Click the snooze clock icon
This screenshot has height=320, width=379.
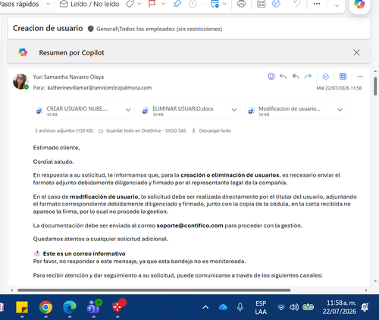(193, 4)
